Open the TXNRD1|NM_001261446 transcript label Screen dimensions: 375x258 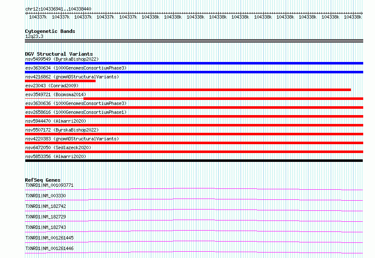pyautogui.click(x=49, y=248)
